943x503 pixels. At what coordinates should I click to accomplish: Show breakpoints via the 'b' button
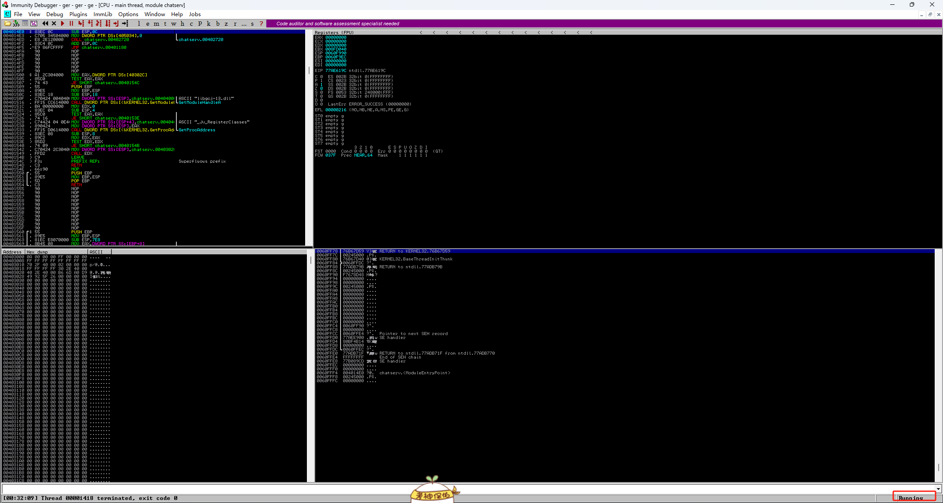point(217,24)
